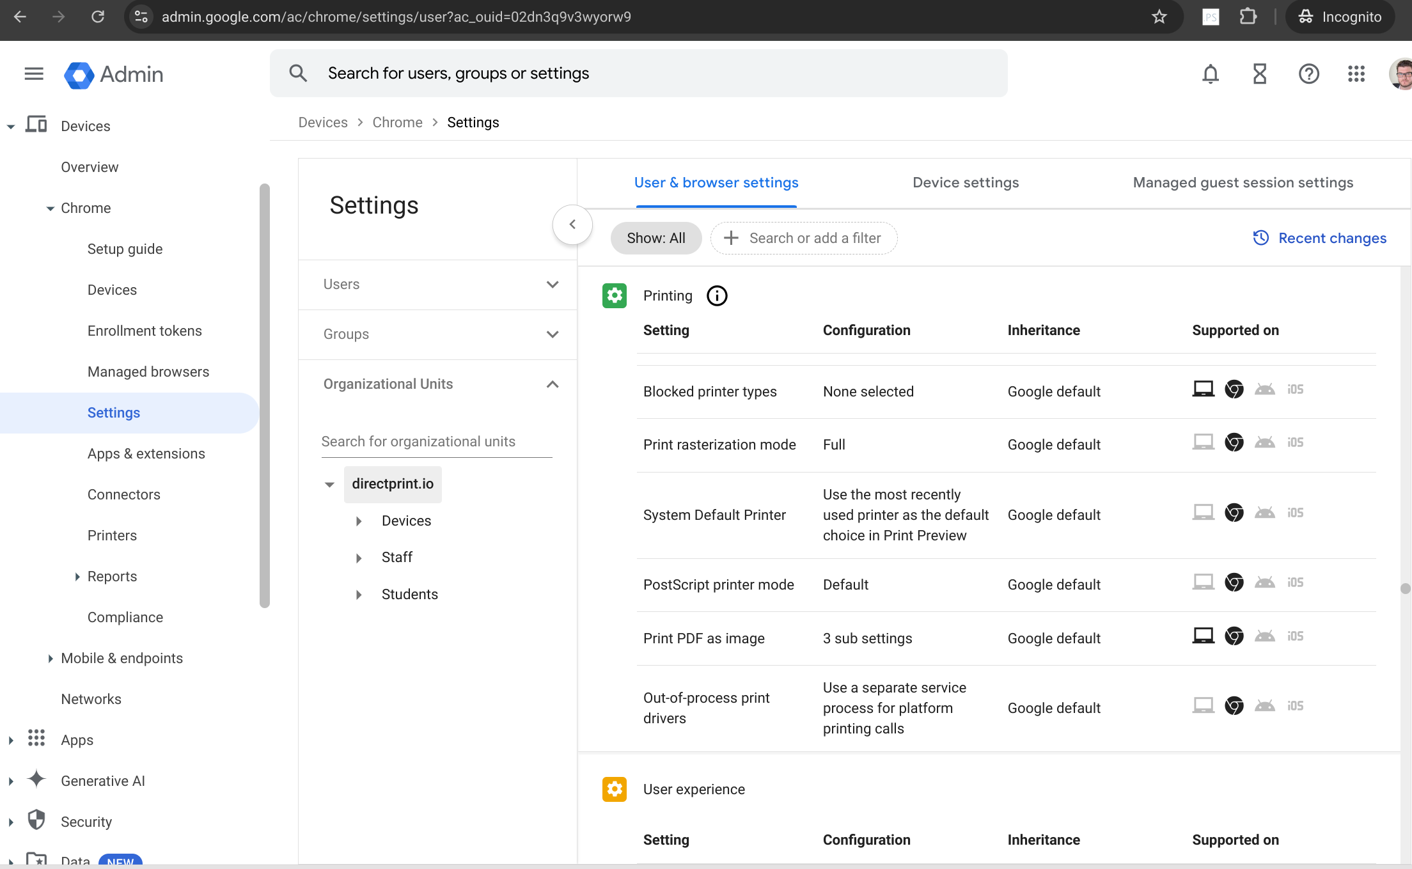Open the Compliance sidebar item
Screen dimensions: 1412x869
[x=125, y=618]
